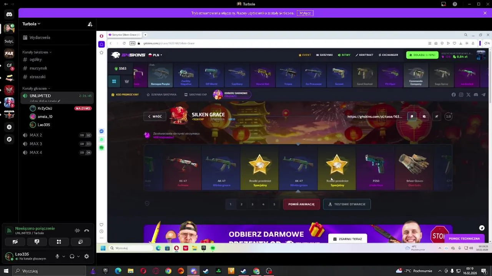The image size is (492, 276).
Task: Collapse the Kanały tekstowe category
Action: click(37, 52)
